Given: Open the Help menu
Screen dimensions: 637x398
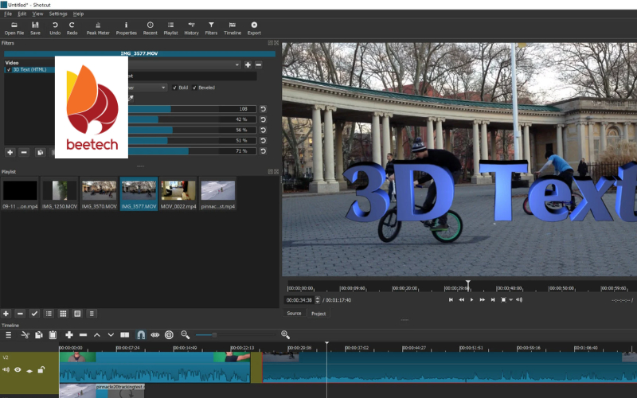Looking at the screenshot, I should coord(78,14).
